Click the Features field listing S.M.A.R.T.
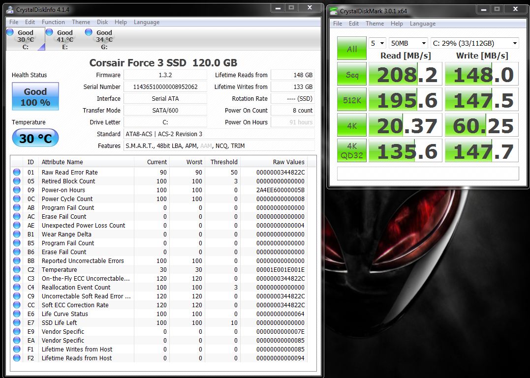Screen dimensions: 530x378 click(219, 146)
